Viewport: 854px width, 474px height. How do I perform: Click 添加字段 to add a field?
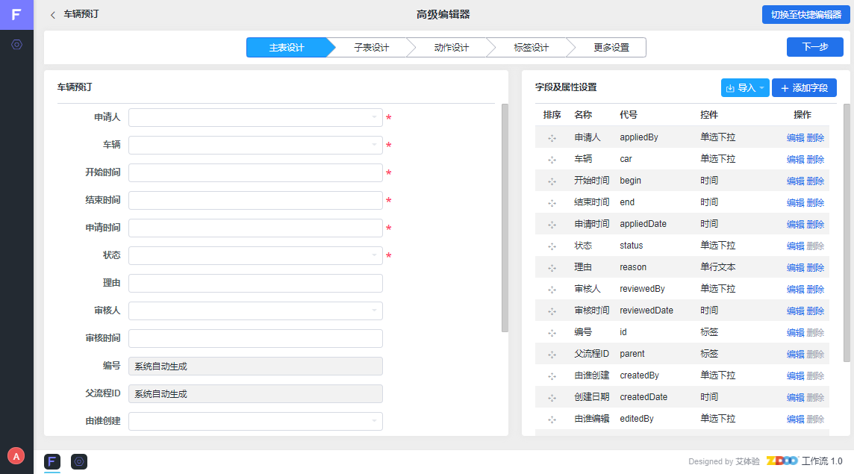(x=804, y=88)
